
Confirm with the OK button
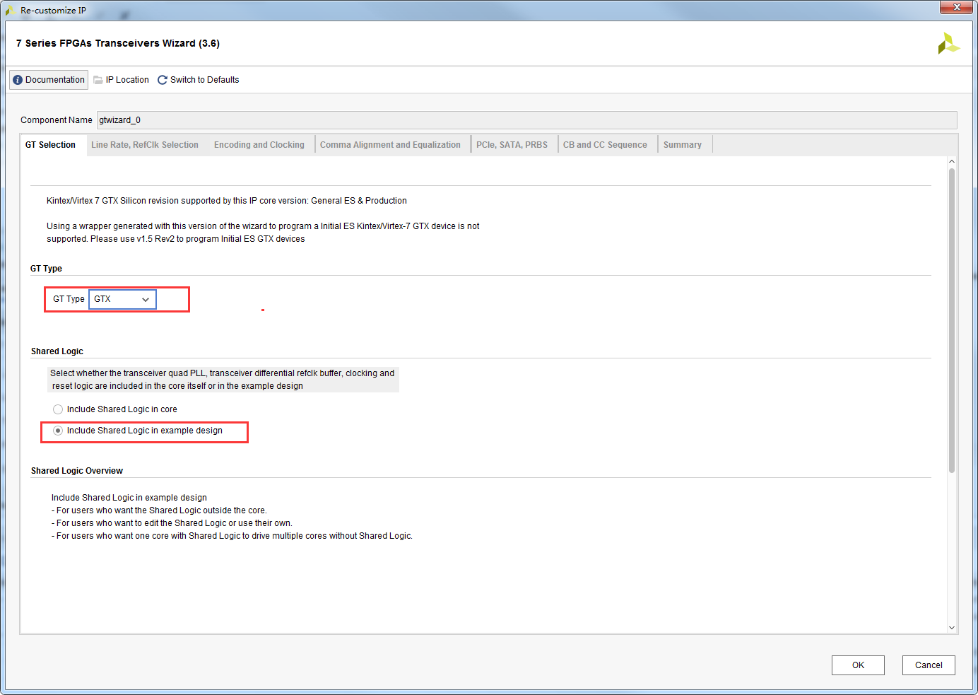click(858, 665)
